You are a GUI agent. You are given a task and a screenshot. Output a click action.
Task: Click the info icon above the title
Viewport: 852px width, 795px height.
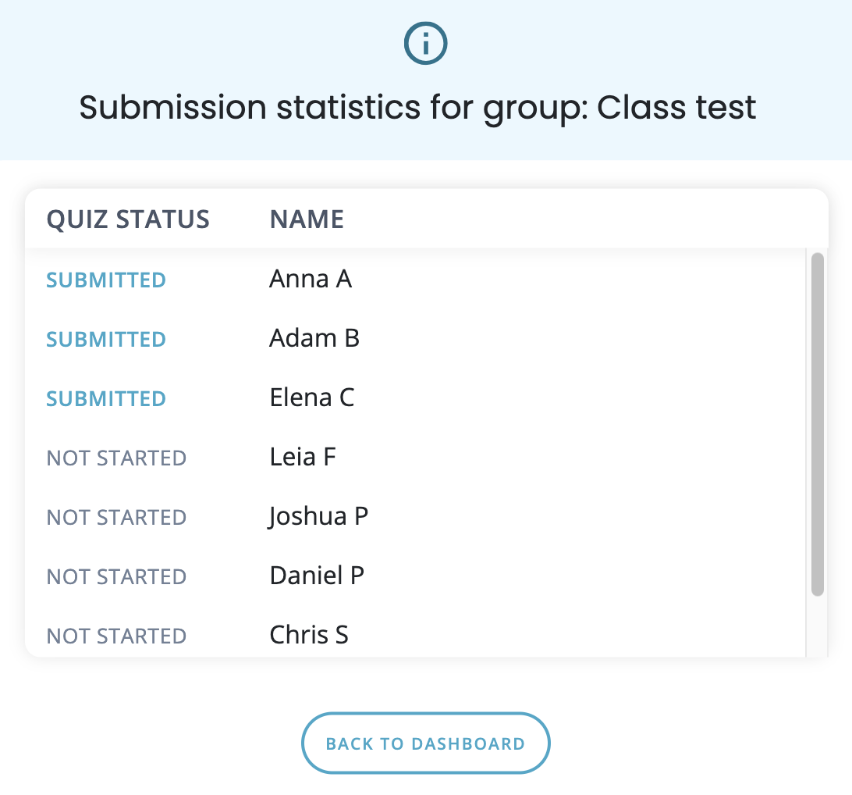(x=426, y=45)
